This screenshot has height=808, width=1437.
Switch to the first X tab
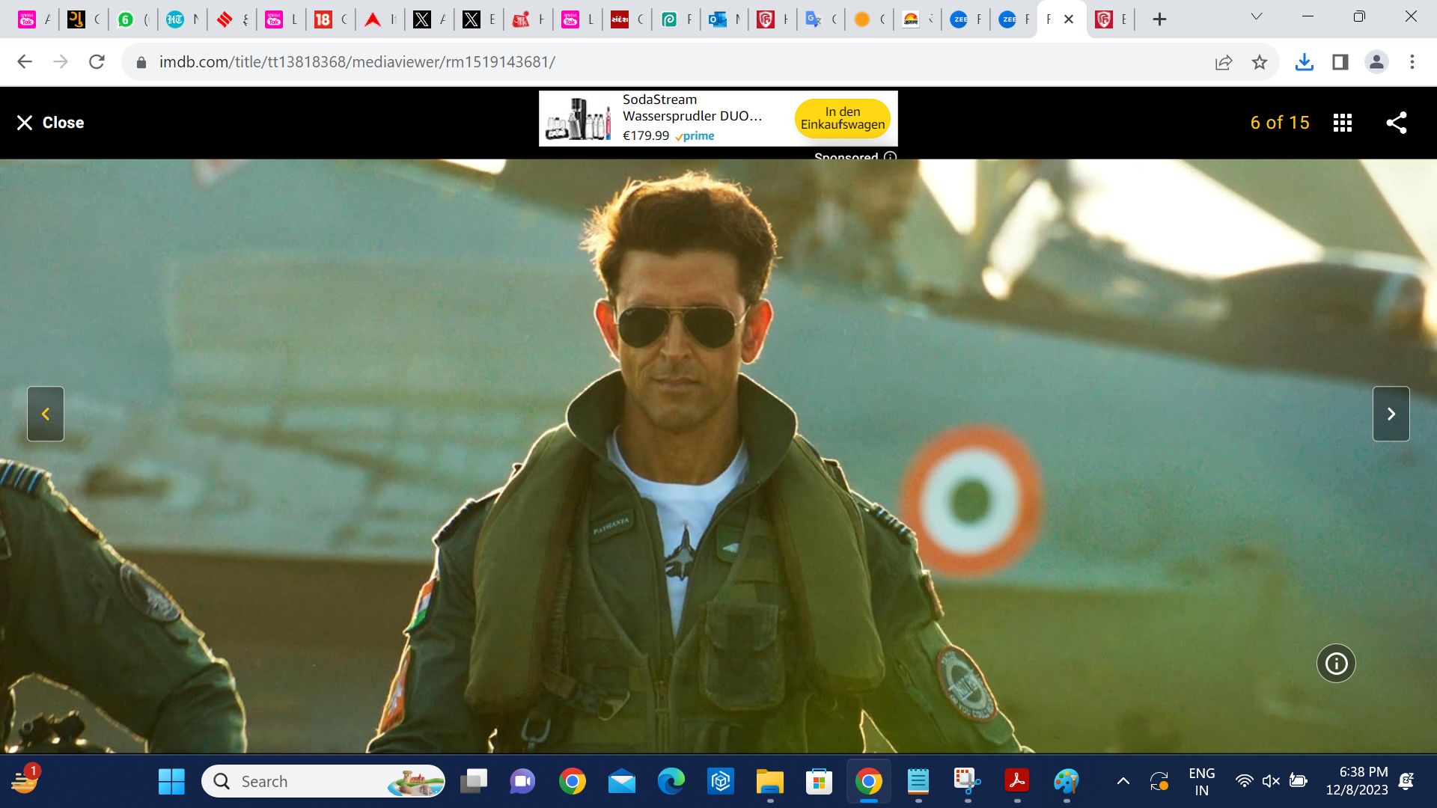(x=430, y=19)
